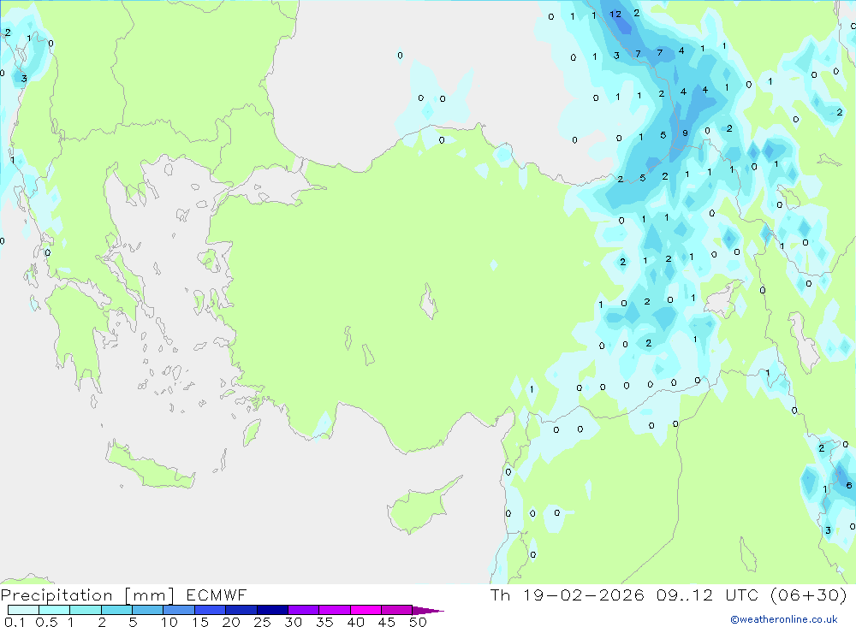Open the weatheronline.co.uk copyright link
The width and height of the screenshot is (856, 627).
pyautogui.click(x=784, y=619)
